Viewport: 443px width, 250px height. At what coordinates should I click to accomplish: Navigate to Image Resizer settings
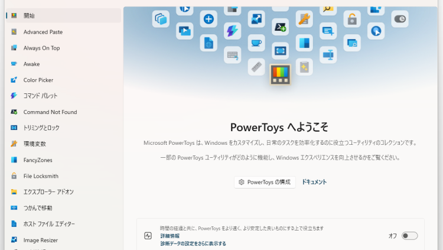coord(63,240)
